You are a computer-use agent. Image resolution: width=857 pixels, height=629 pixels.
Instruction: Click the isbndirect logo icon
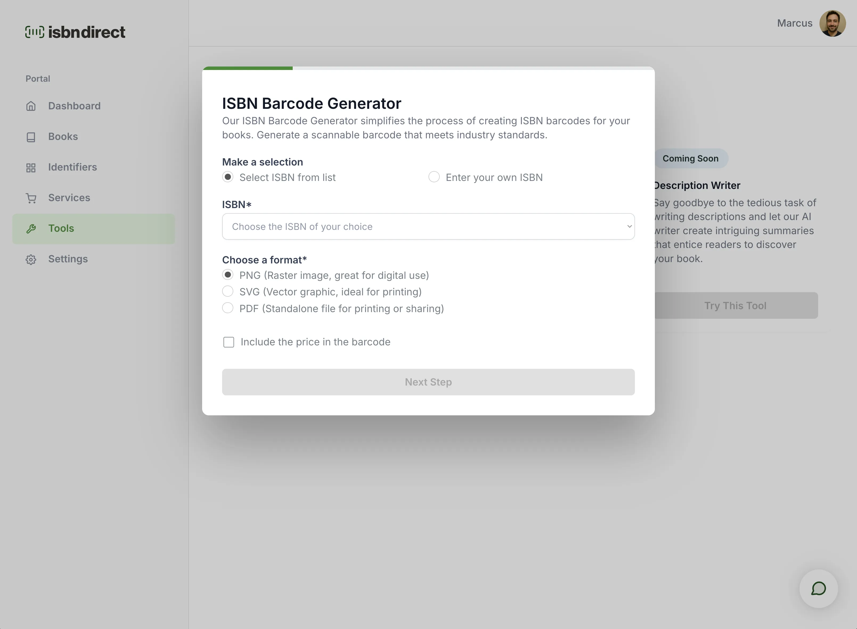(x=35, y=32)
